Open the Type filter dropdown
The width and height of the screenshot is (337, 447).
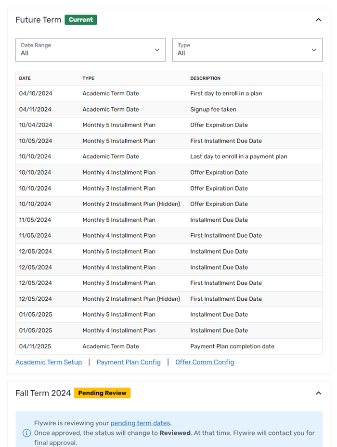(247, 50)
